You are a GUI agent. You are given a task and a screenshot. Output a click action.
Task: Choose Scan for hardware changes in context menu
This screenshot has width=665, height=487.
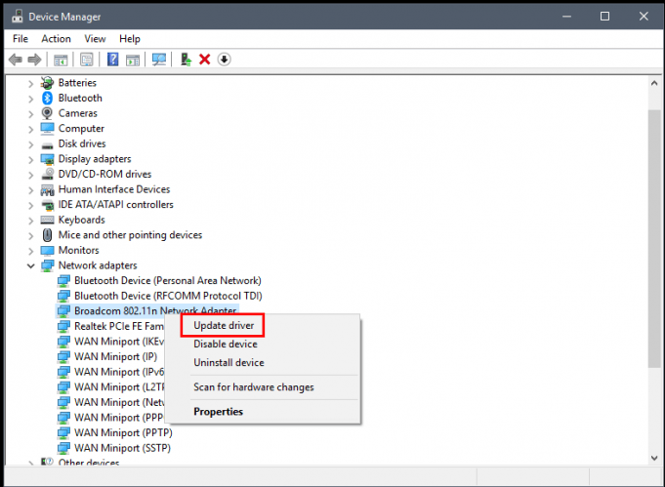254,387
